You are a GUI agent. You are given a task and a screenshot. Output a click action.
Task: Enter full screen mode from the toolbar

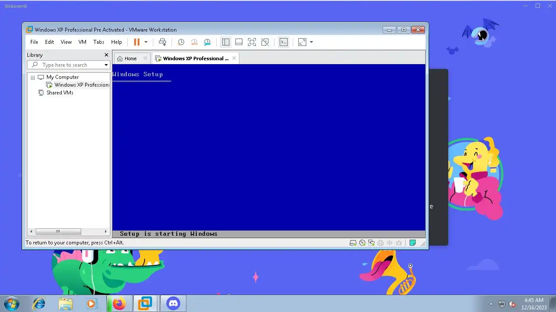252,42
